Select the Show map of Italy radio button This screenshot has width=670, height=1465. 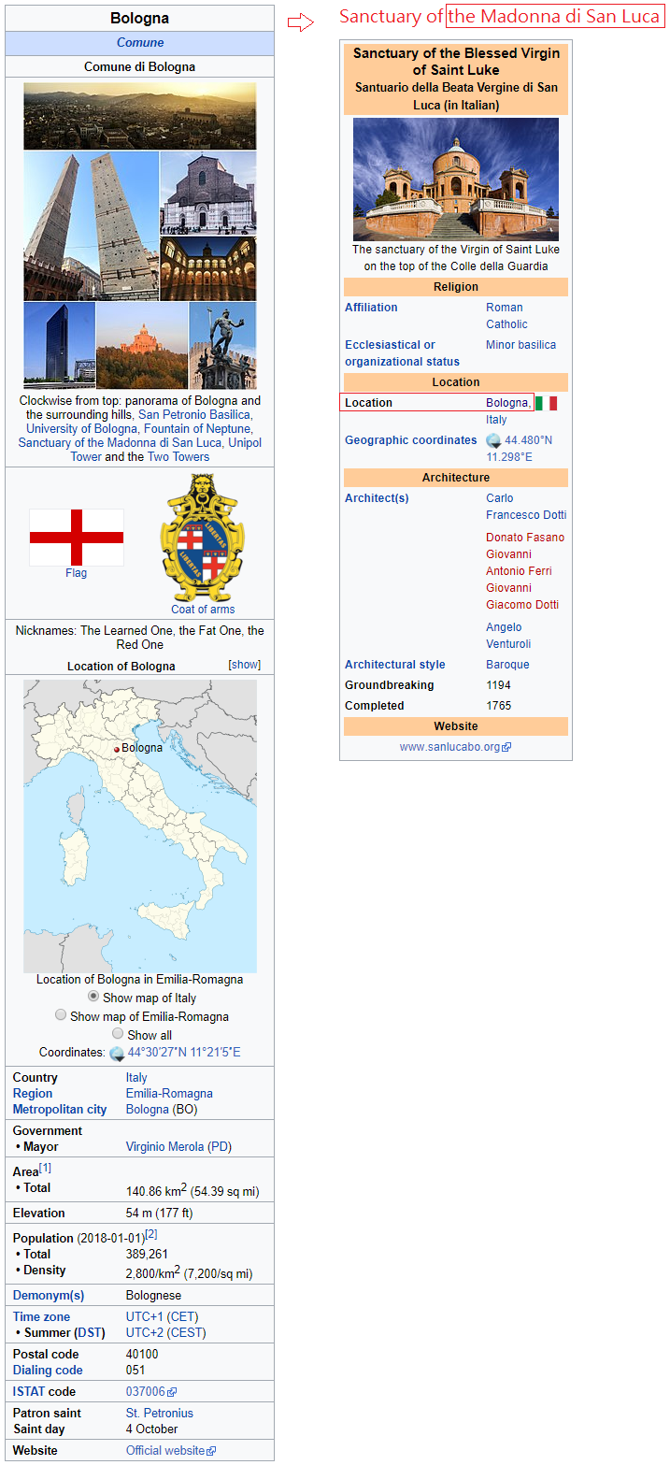coord(93,996)
